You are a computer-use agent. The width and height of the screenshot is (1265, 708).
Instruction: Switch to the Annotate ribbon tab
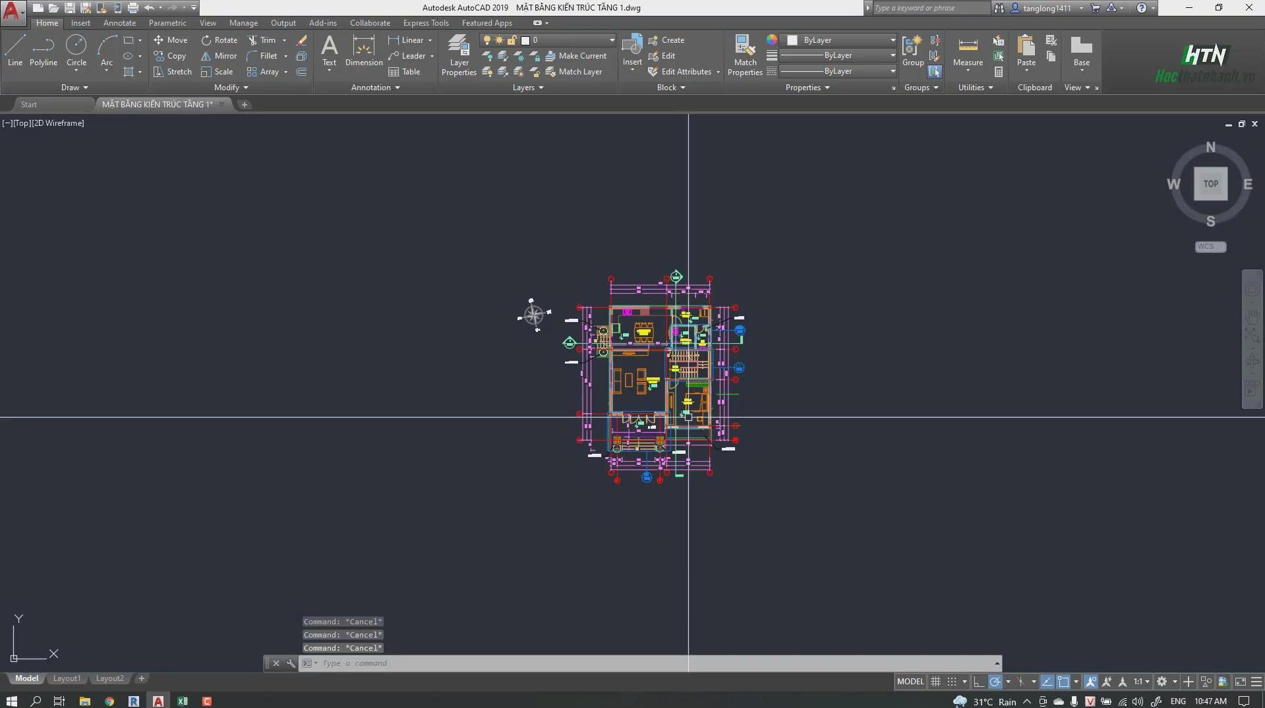(119, 22)
